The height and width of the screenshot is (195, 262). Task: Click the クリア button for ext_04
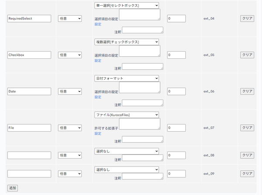click(247, 18)
